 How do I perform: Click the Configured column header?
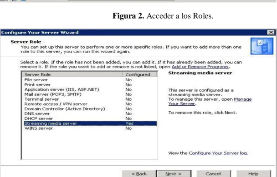coord(139,74)
